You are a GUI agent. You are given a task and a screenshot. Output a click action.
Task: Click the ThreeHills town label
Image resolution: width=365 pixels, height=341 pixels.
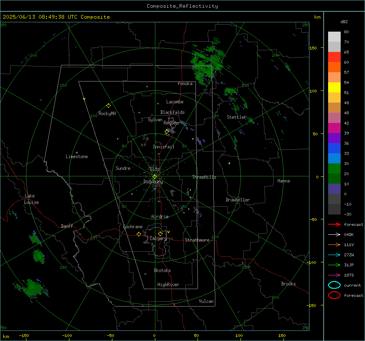[x=204, y=177]
